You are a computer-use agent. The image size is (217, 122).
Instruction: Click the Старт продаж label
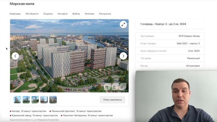[148, 43]
